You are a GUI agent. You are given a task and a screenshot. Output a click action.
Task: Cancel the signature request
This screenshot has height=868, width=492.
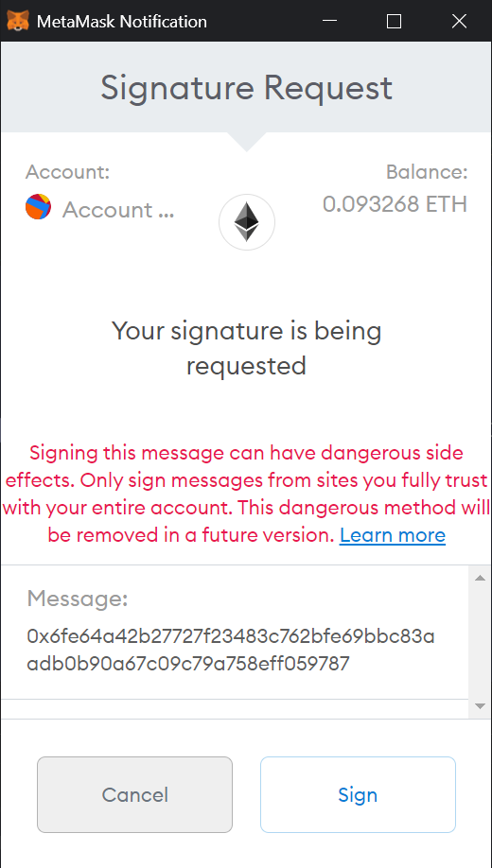click(x=134, y=794)
